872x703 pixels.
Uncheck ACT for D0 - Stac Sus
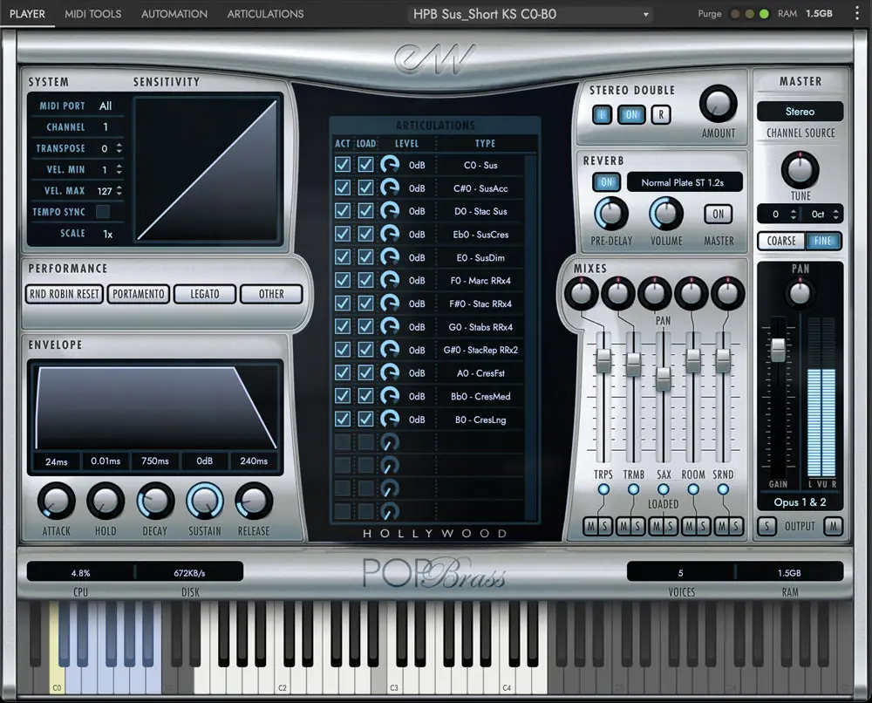pyautogui.click(x=343, y=211)
